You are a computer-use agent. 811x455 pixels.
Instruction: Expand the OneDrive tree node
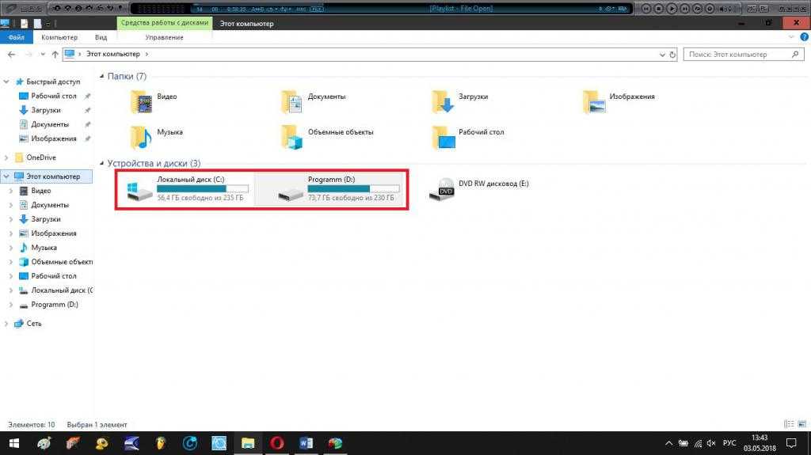pyautogui.click(x=8, y=157)
